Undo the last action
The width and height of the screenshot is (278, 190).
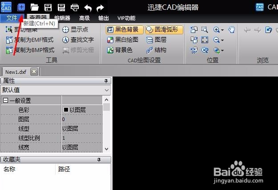[x=88, y=8]
